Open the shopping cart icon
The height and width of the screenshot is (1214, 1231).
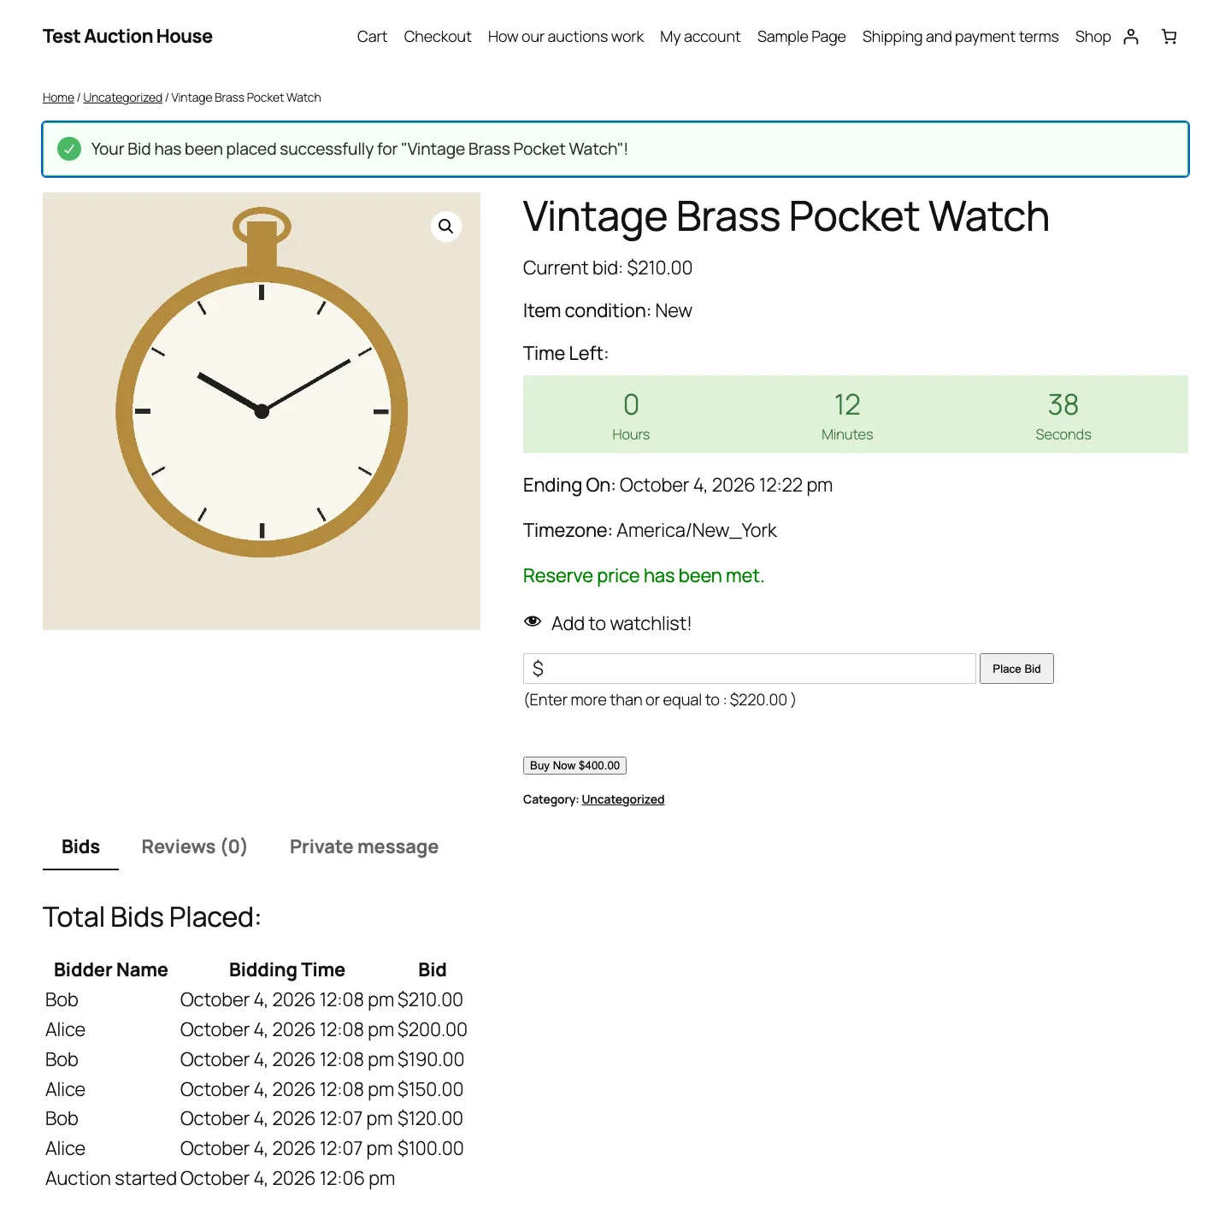tap(1169, 37)
